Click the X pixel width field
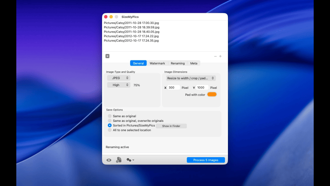This screenshot has height=186, width=330. (174, 87)
